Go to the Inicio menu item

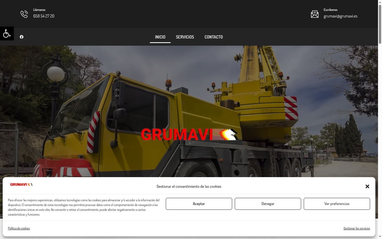click(160, 37)
